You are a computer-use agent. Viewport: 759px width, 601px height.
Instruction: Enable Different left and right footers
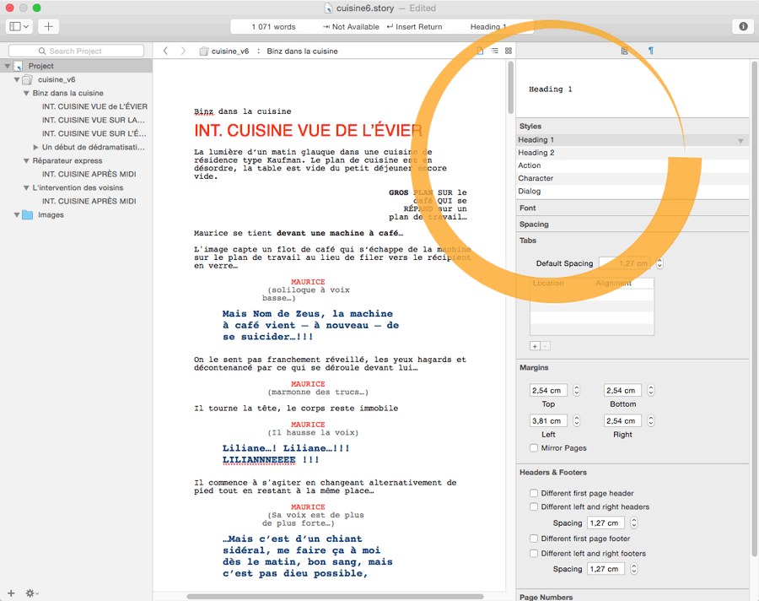pos(534,553)
